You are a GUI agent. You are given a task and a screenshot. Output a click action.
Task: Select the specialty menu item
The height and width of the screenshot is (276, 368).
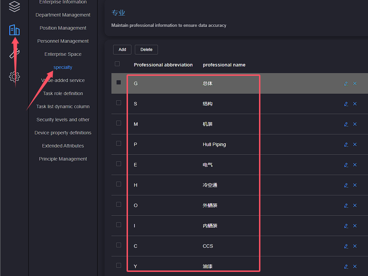(x=63, y=67)
